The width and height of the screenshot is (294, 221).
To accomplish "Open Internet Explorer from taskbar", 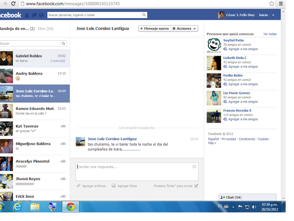I will tap(18, 207).
